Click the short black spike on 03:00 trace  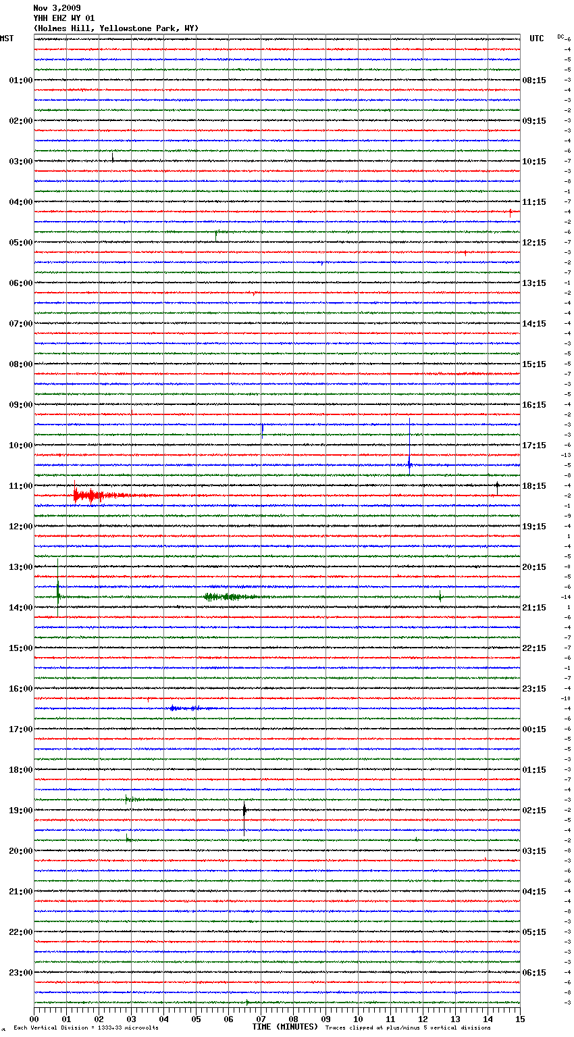coord(112,158)
